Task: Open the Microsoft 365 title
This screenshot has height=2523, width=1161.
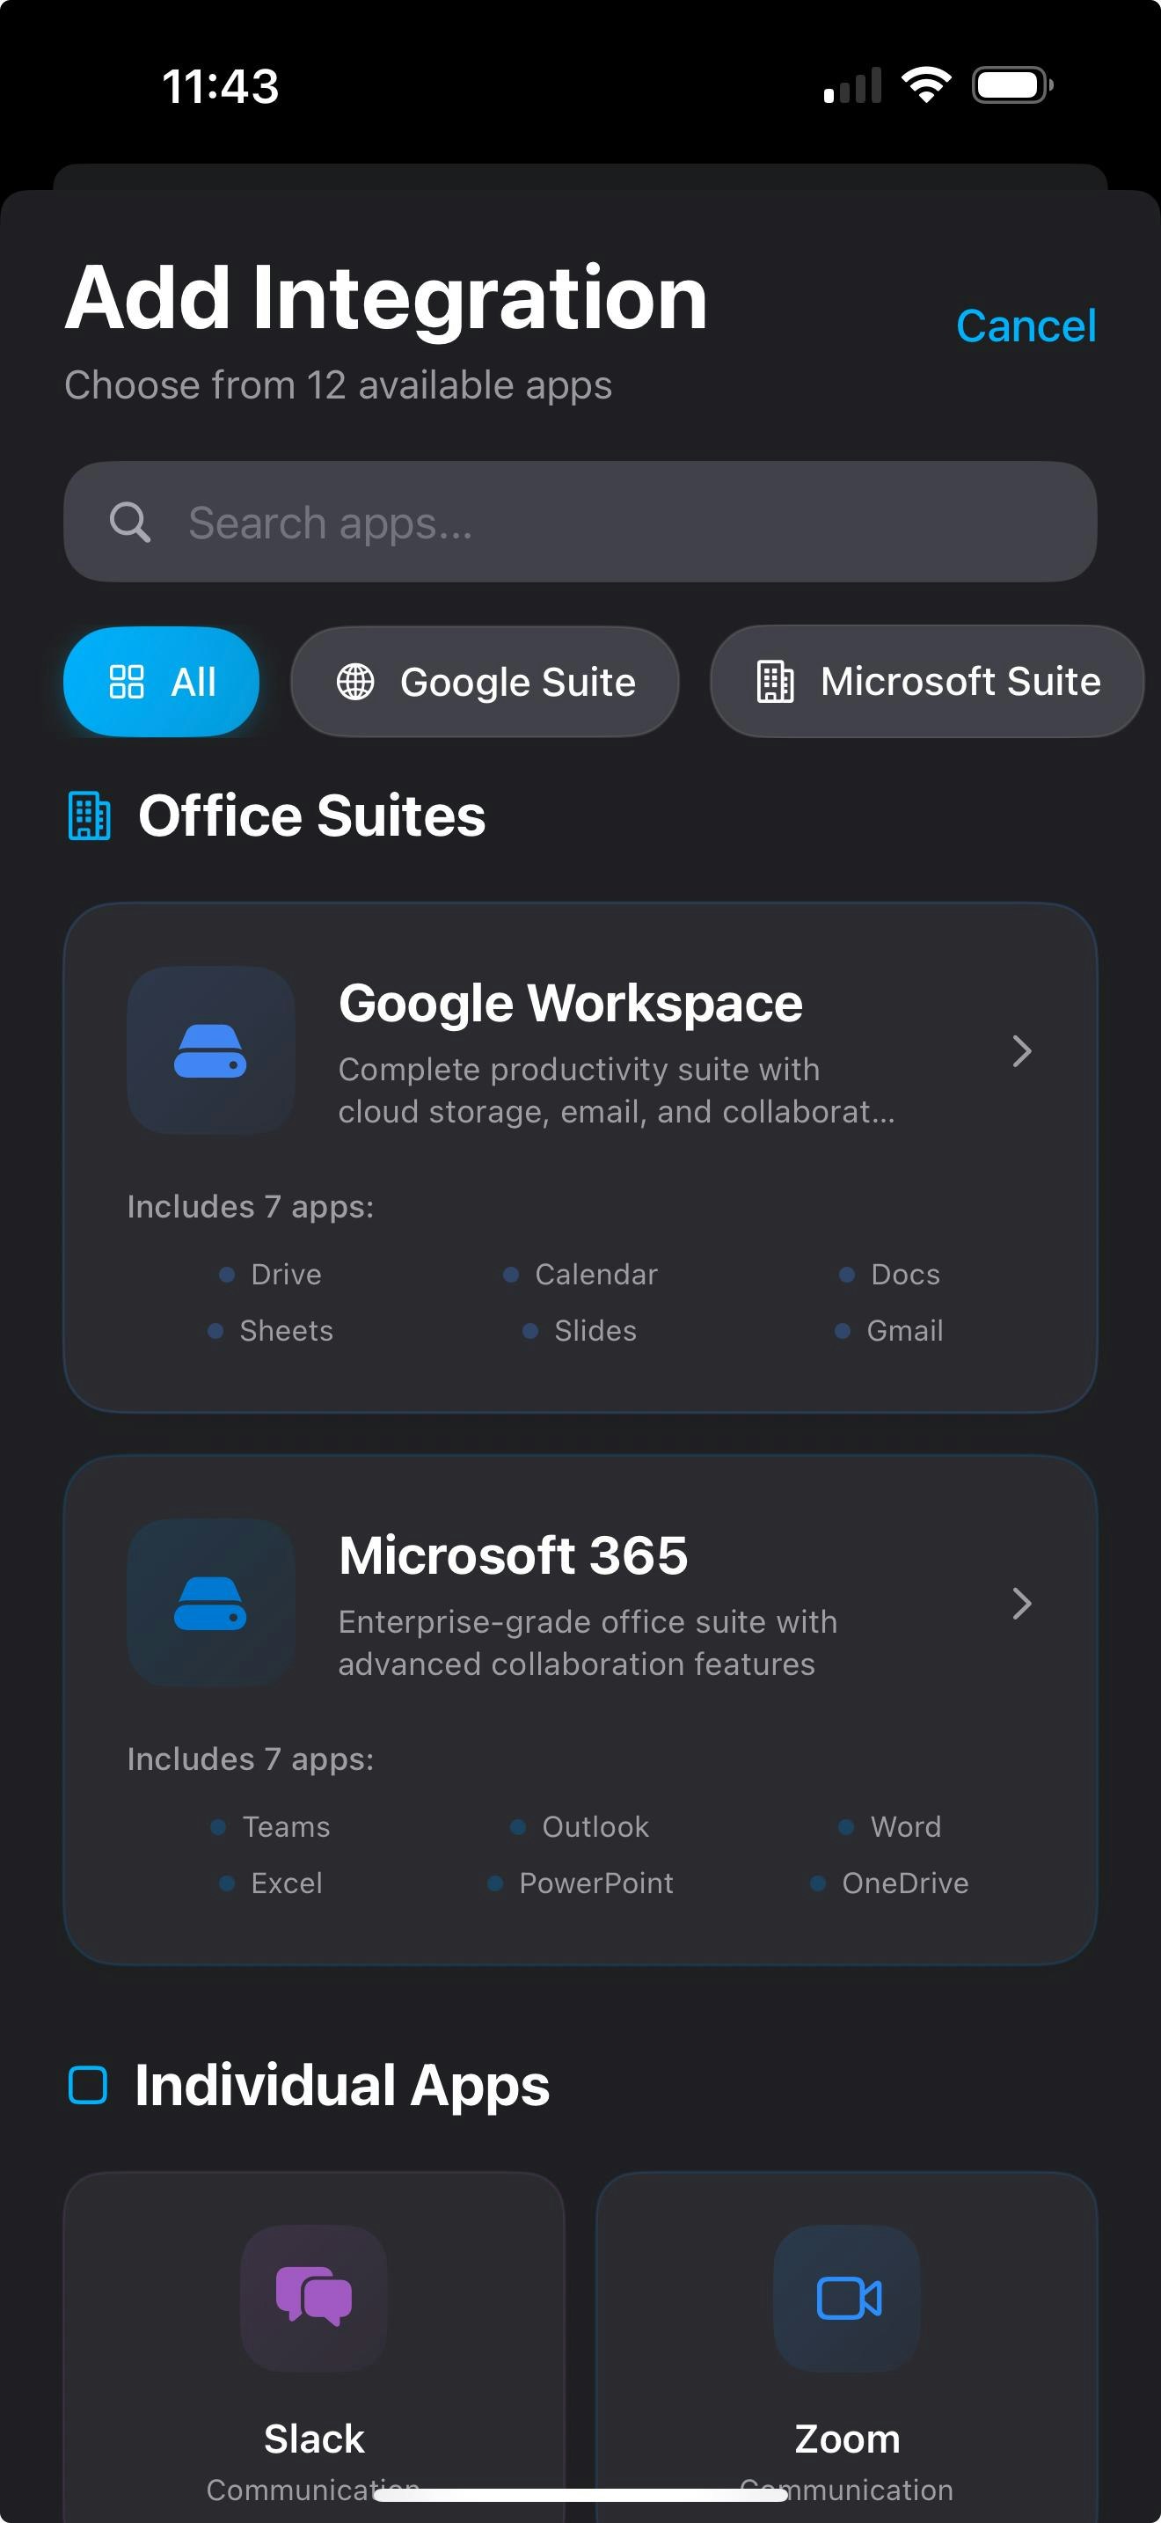Action: click(513, 1555)
